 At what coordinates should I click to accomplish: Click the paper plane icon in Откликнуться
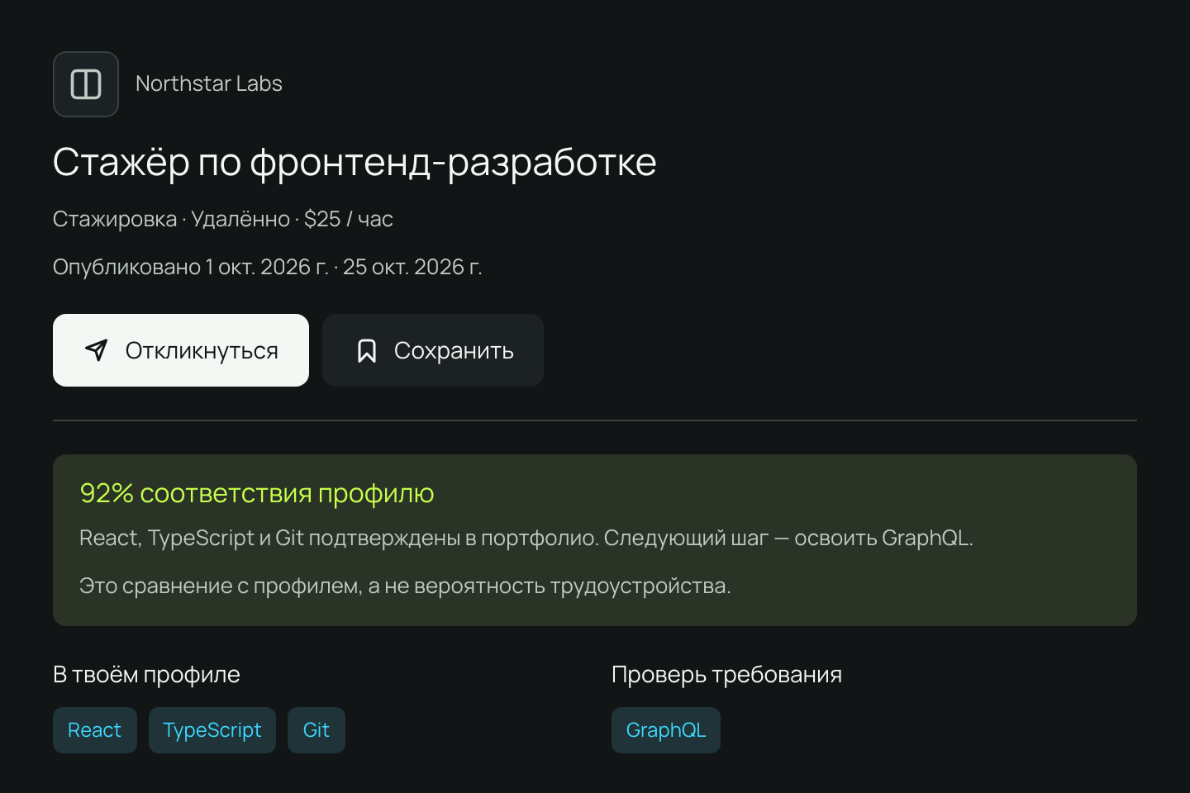[97, 350]
